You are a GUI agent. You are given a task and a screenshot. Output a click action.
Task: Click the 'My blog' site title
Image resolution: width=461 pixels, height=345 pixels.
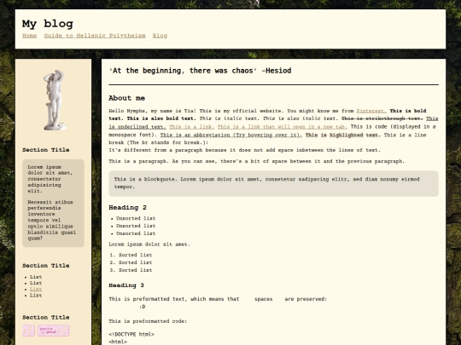[48, 24]
